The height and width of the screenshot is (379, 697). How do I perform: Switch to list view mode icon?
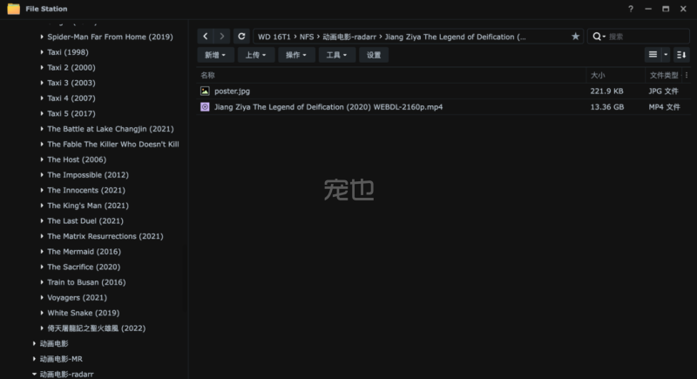pyautogui.click(x=653, y=55)
